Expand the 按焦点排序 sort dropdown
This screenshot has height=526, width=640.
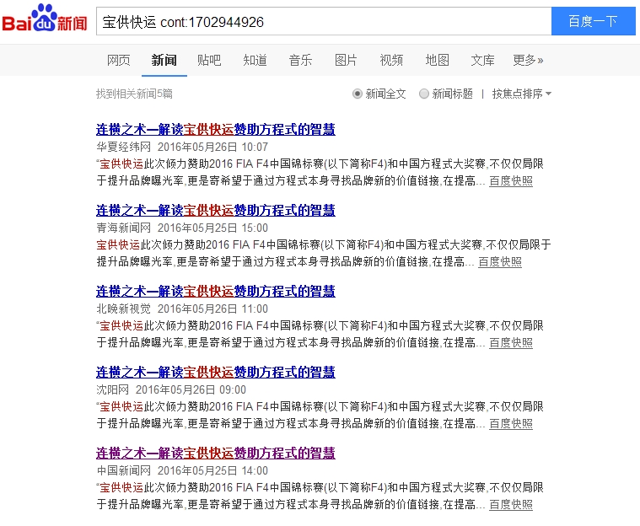pos(522,94)
